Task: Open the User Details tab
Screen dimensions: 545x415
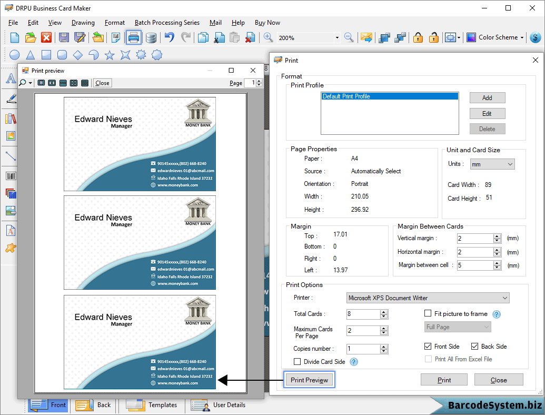Action: pyautogui.click(x=219, y=405)
